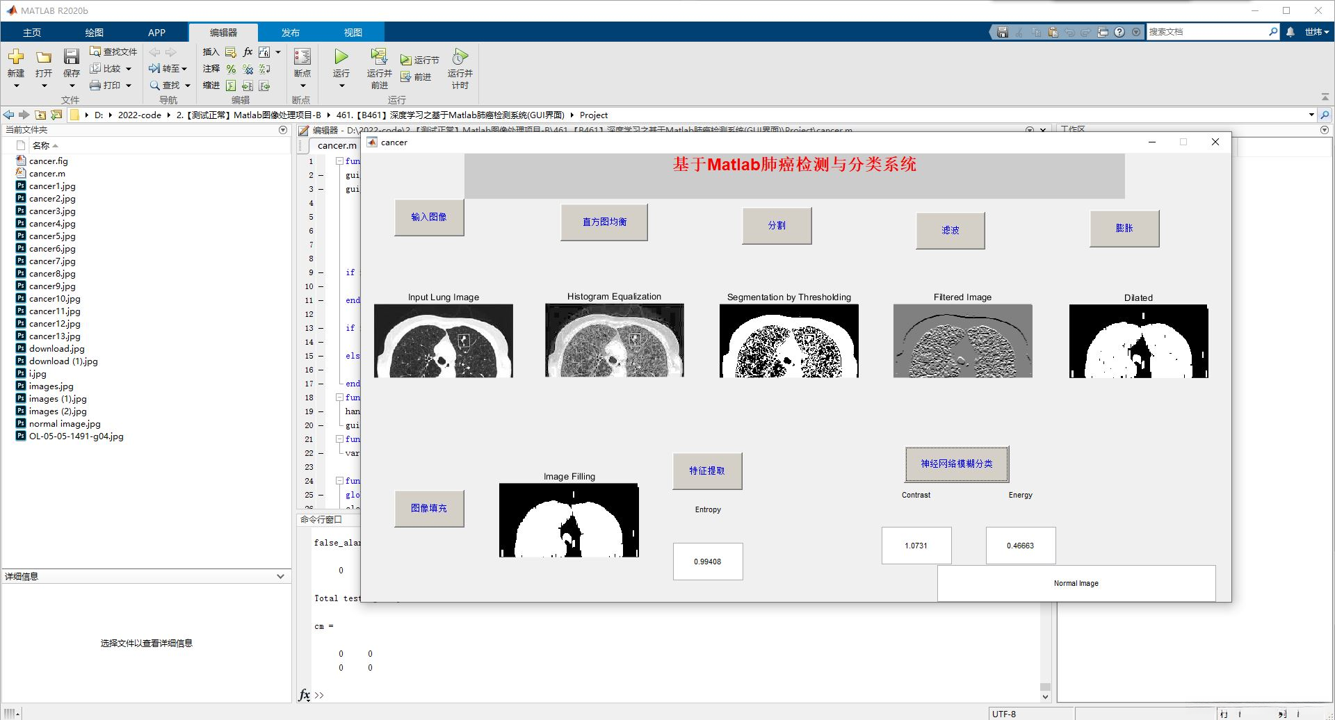This screenshot has width=1335, height=720.
Task: Select the cancer.m editor file tab
Action: coord(337,145)
